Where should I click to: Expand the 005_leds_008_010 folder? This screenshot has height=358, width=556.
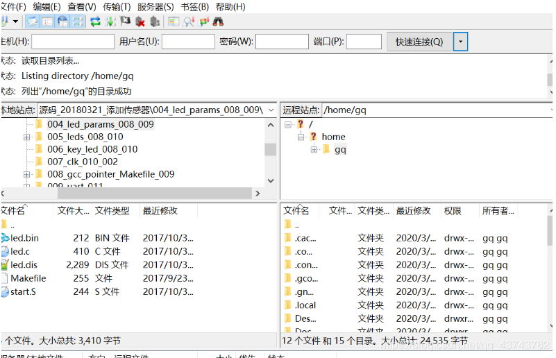click(x=26, y=137)
